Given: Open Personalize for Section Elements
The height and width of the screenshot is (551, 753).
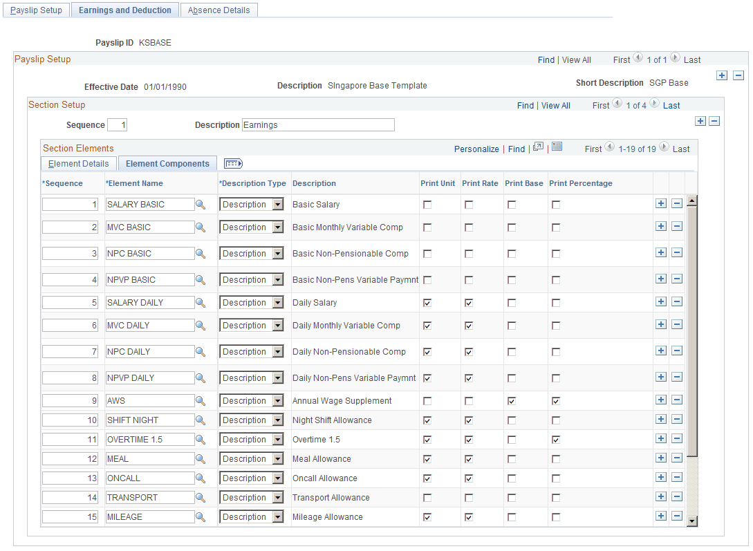Looking at the screenshot, I should click(x=476, y=149).
